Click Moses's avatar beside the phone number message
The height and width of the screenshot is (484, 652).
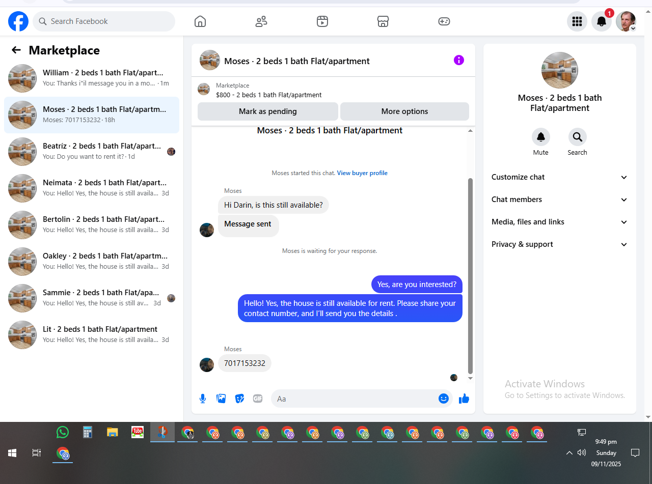coord(207,365)
